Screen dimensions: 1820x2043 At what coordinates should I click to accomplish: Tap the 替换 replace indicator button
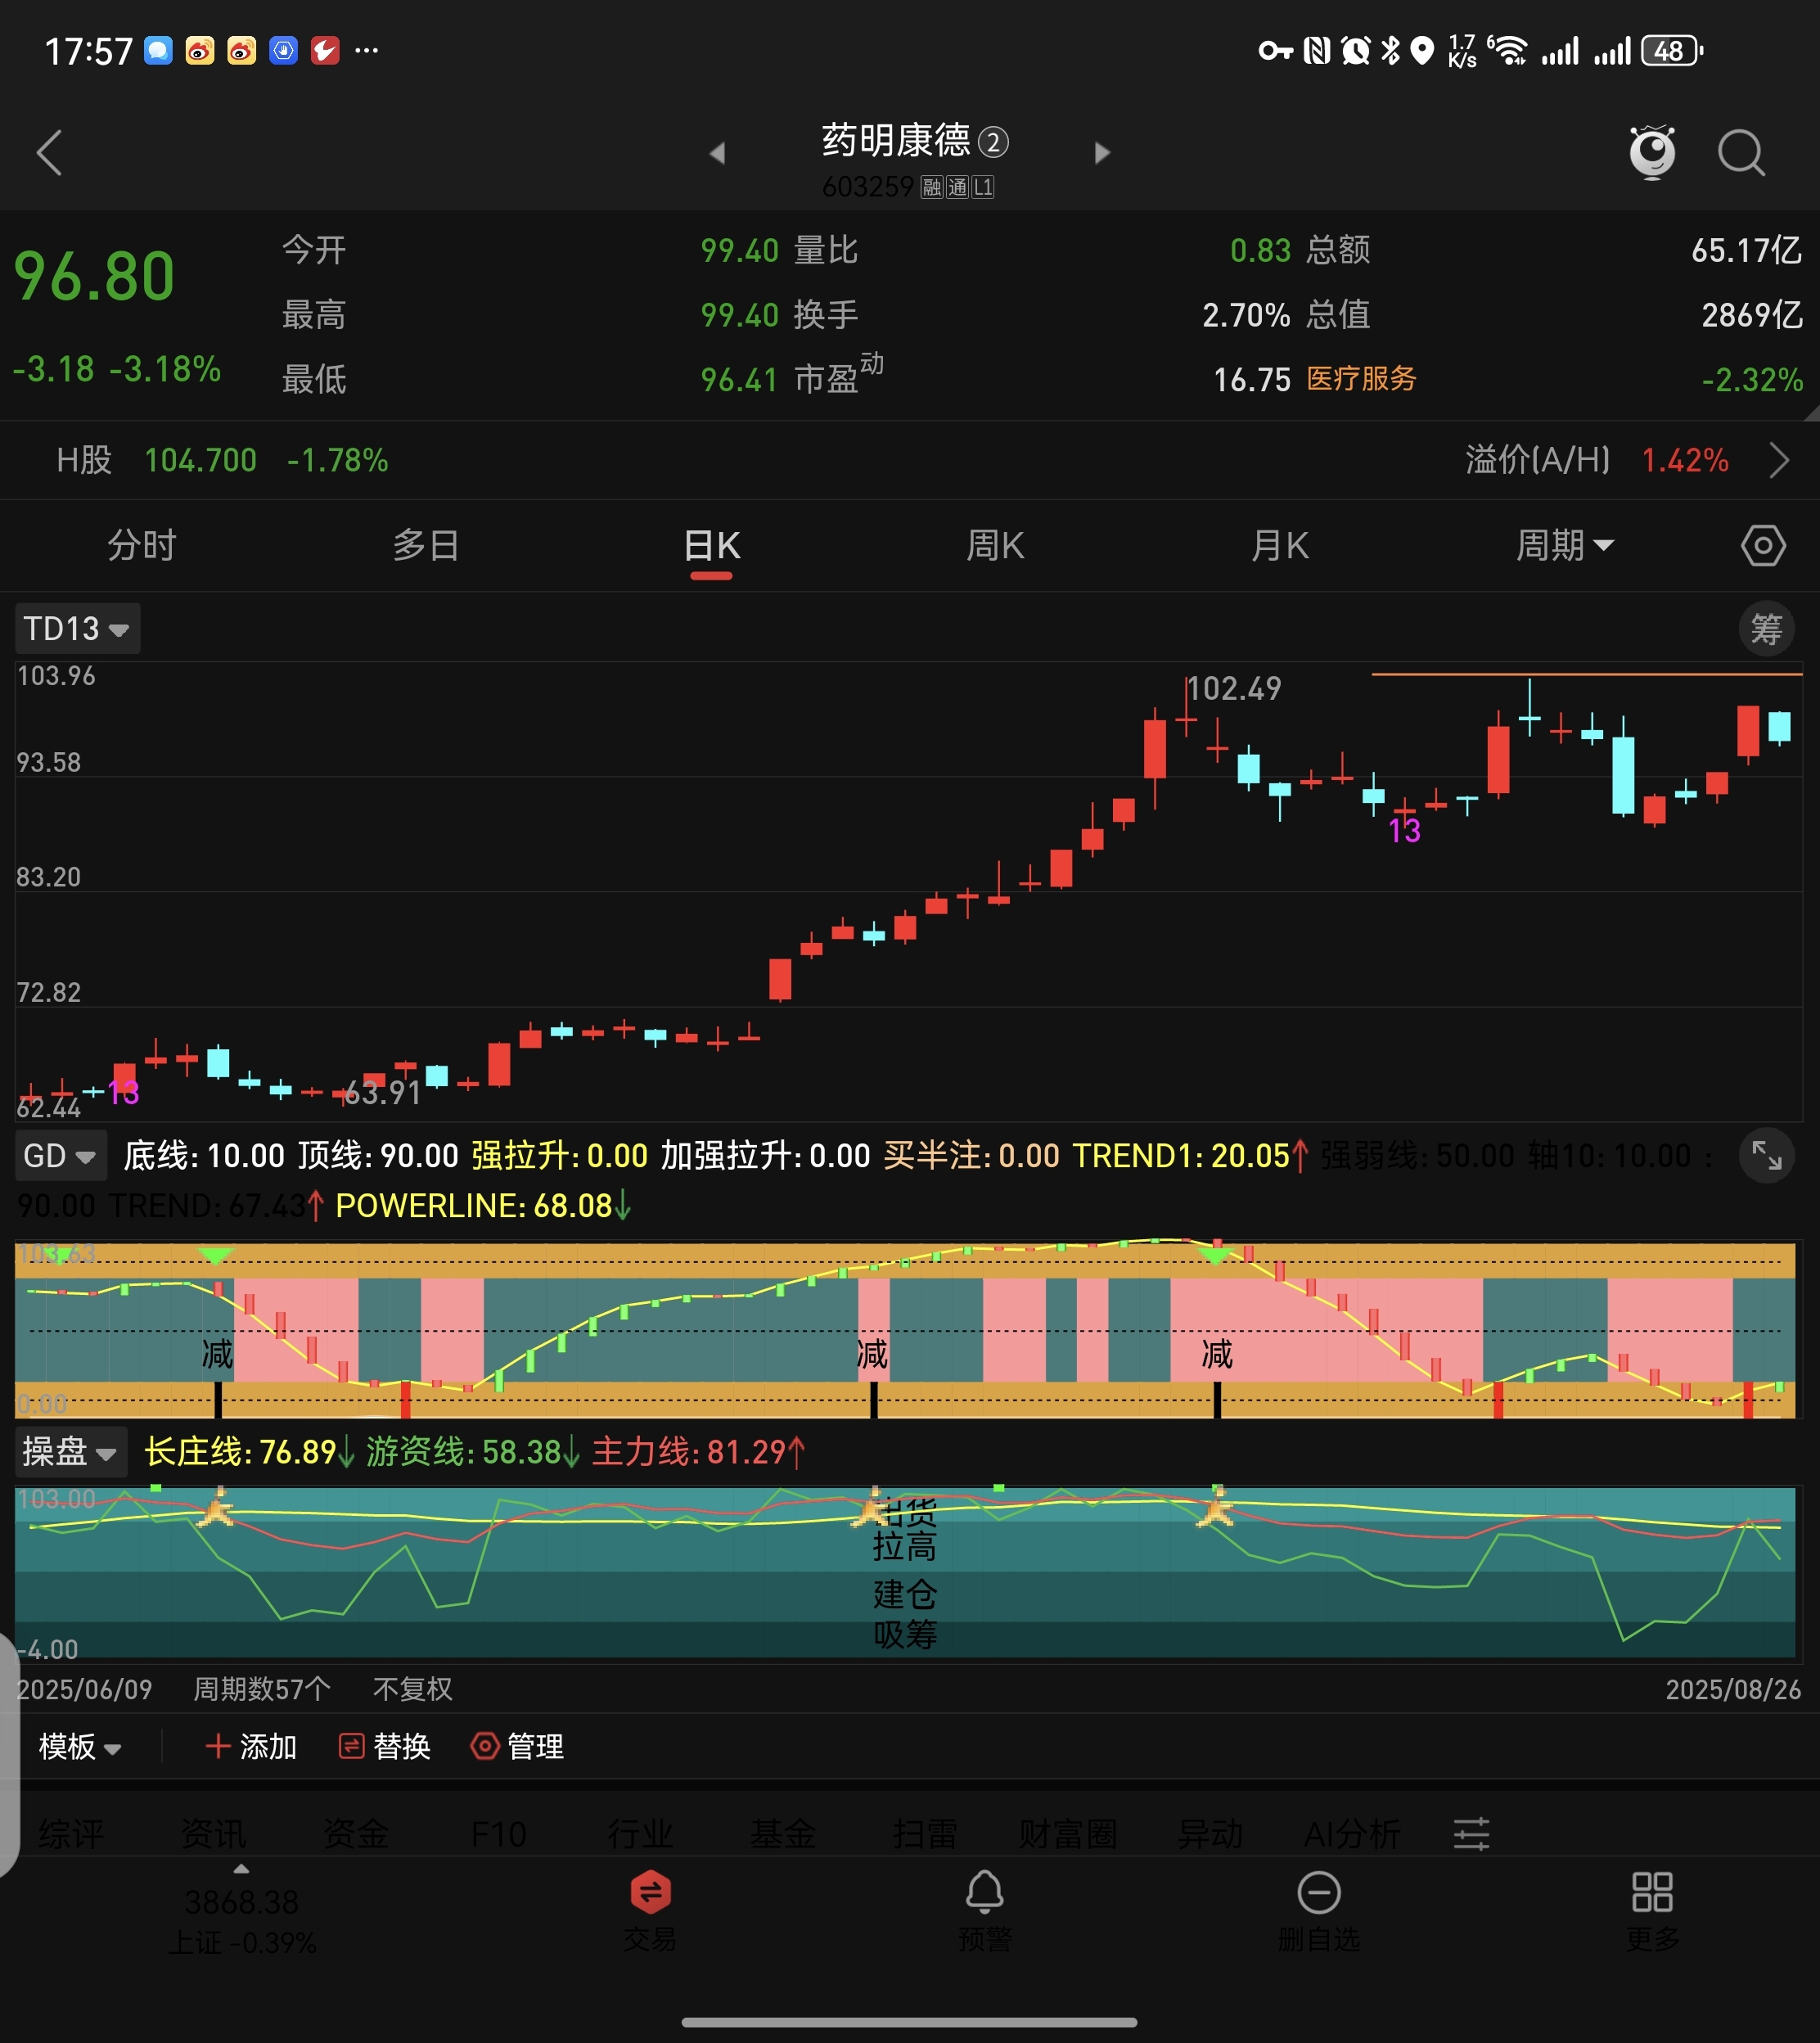tap(385, 1746)
